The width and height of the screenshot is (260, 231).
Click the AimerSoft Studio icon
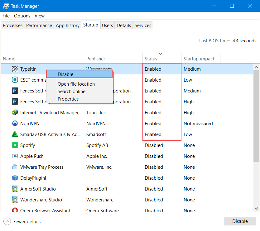pos(15,189)
